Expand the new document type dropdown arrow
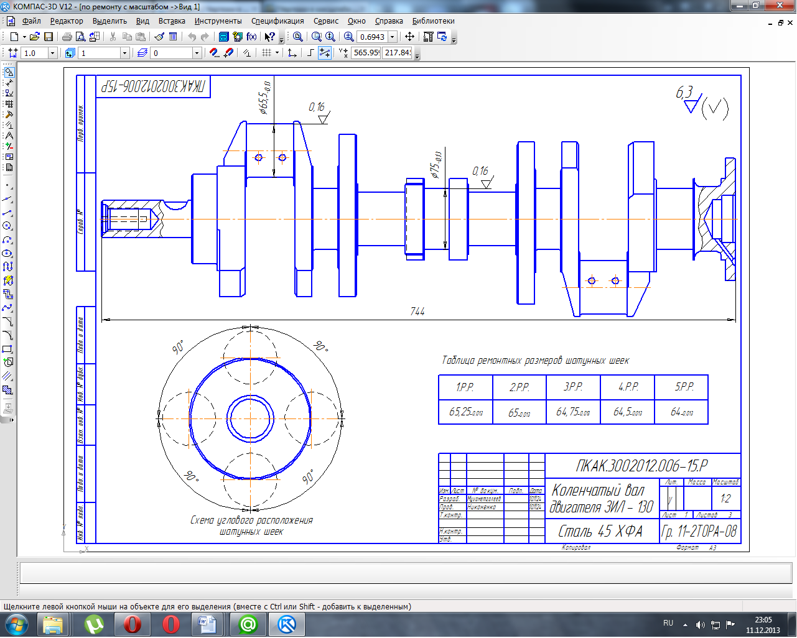 click(24, 37)
